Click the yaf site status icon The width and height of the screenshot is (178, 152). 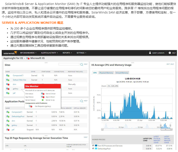point(8,93)
